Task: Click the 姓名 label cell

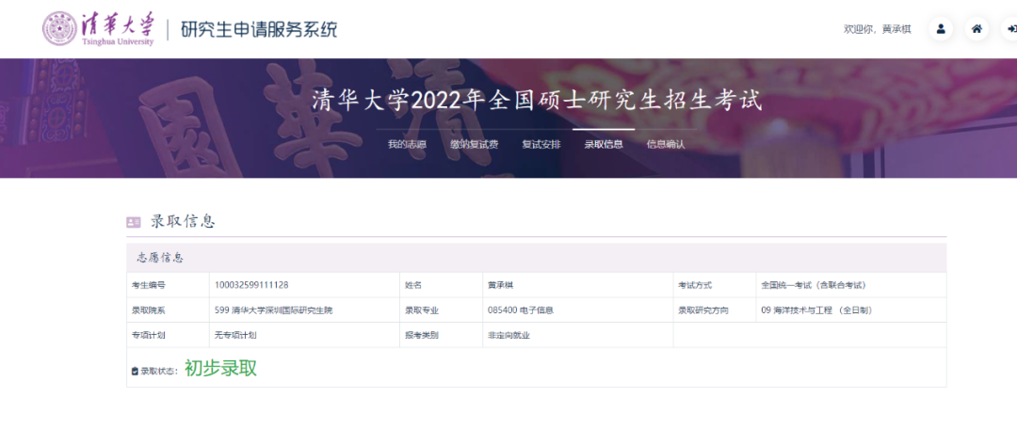Action: 441,285
